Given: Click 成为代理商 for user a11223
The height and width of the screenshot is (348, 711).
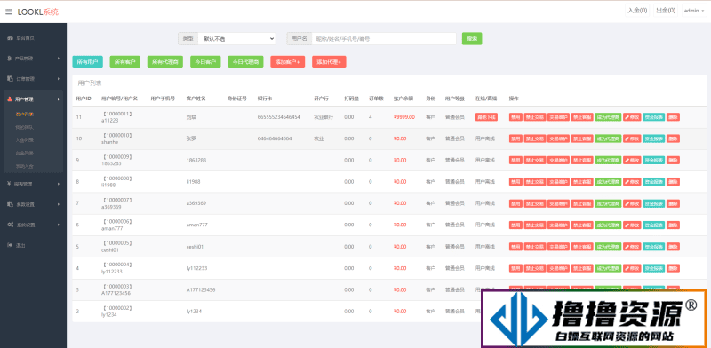Looking at the screenshot, I should point(608,117).
